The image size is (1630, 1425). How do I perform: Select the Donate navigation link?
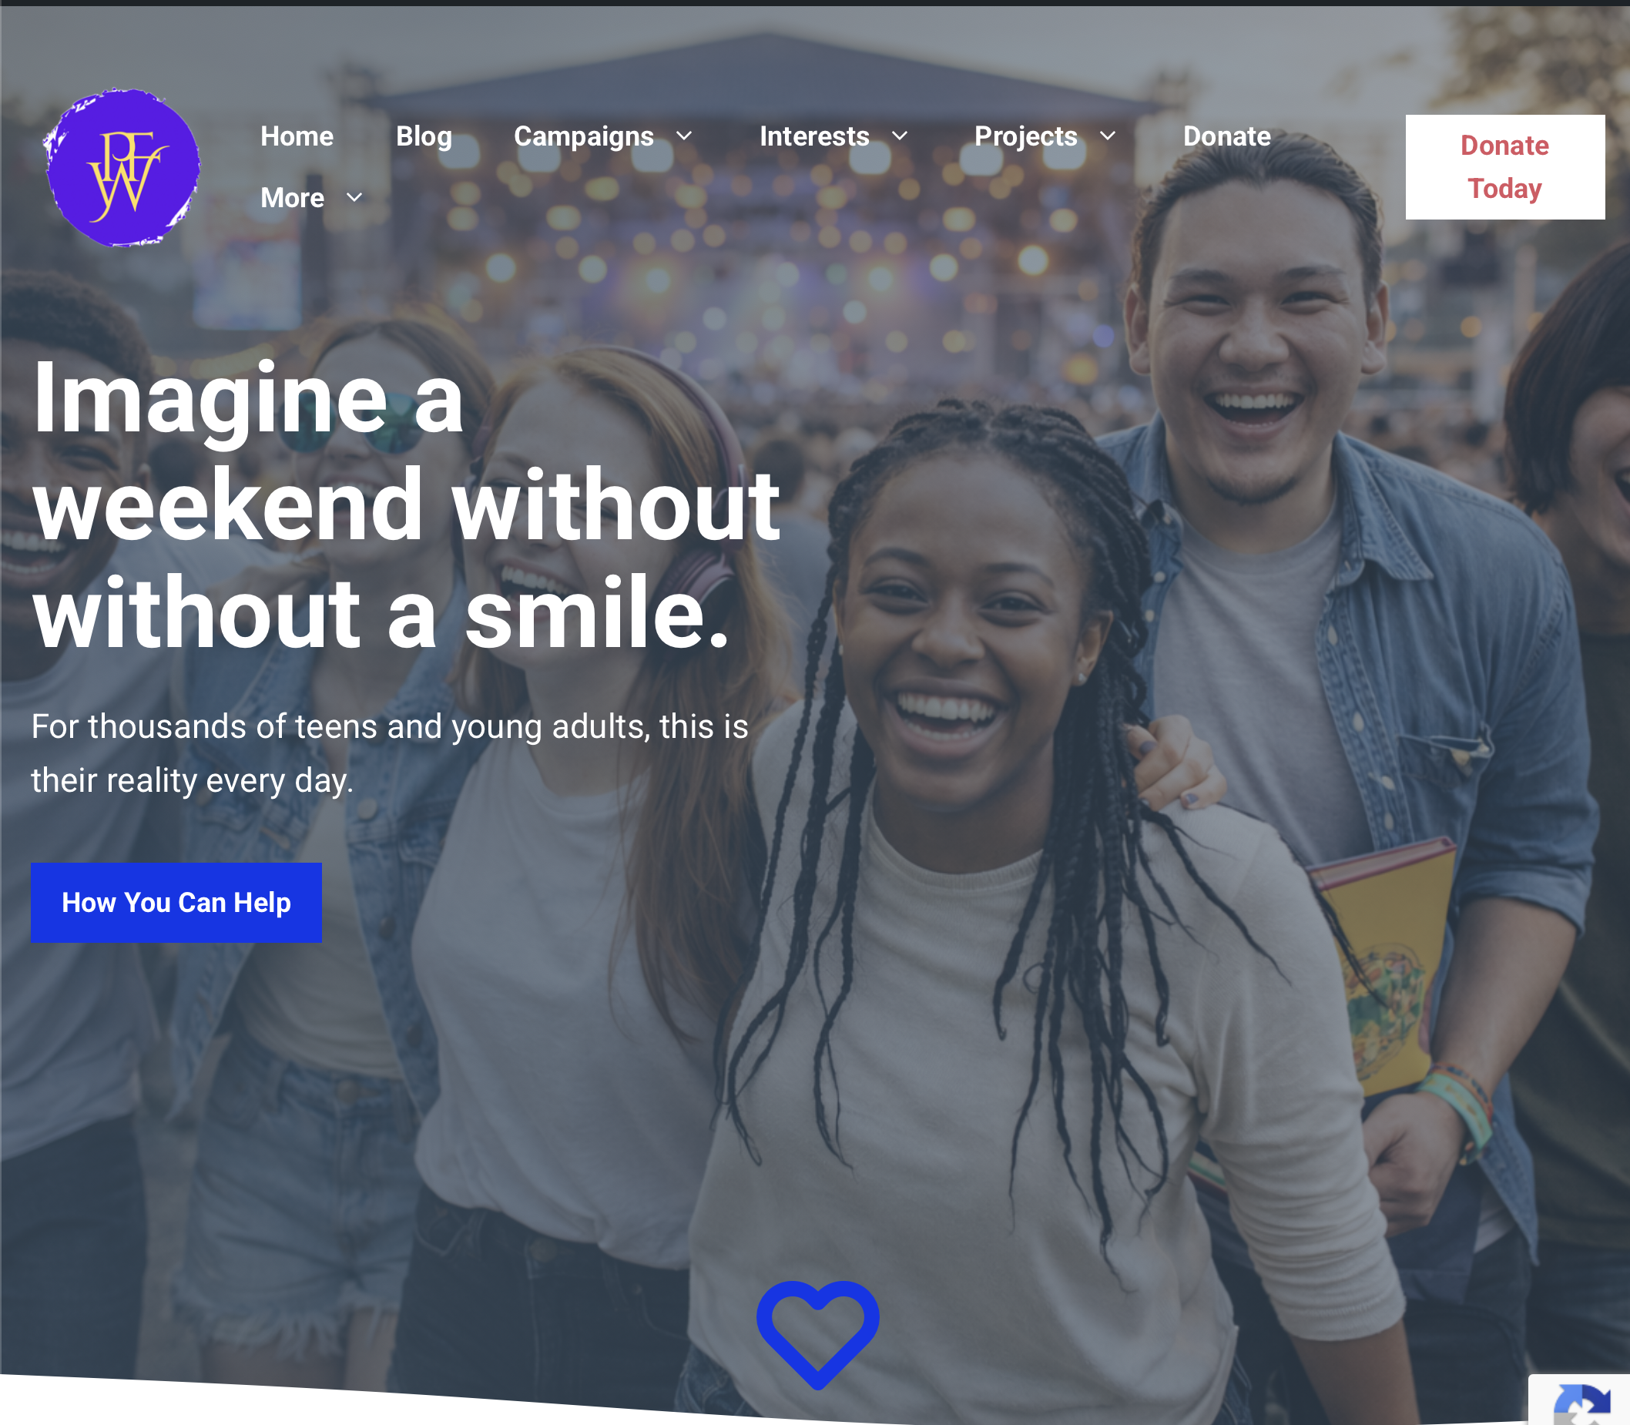pos(1226,137)
